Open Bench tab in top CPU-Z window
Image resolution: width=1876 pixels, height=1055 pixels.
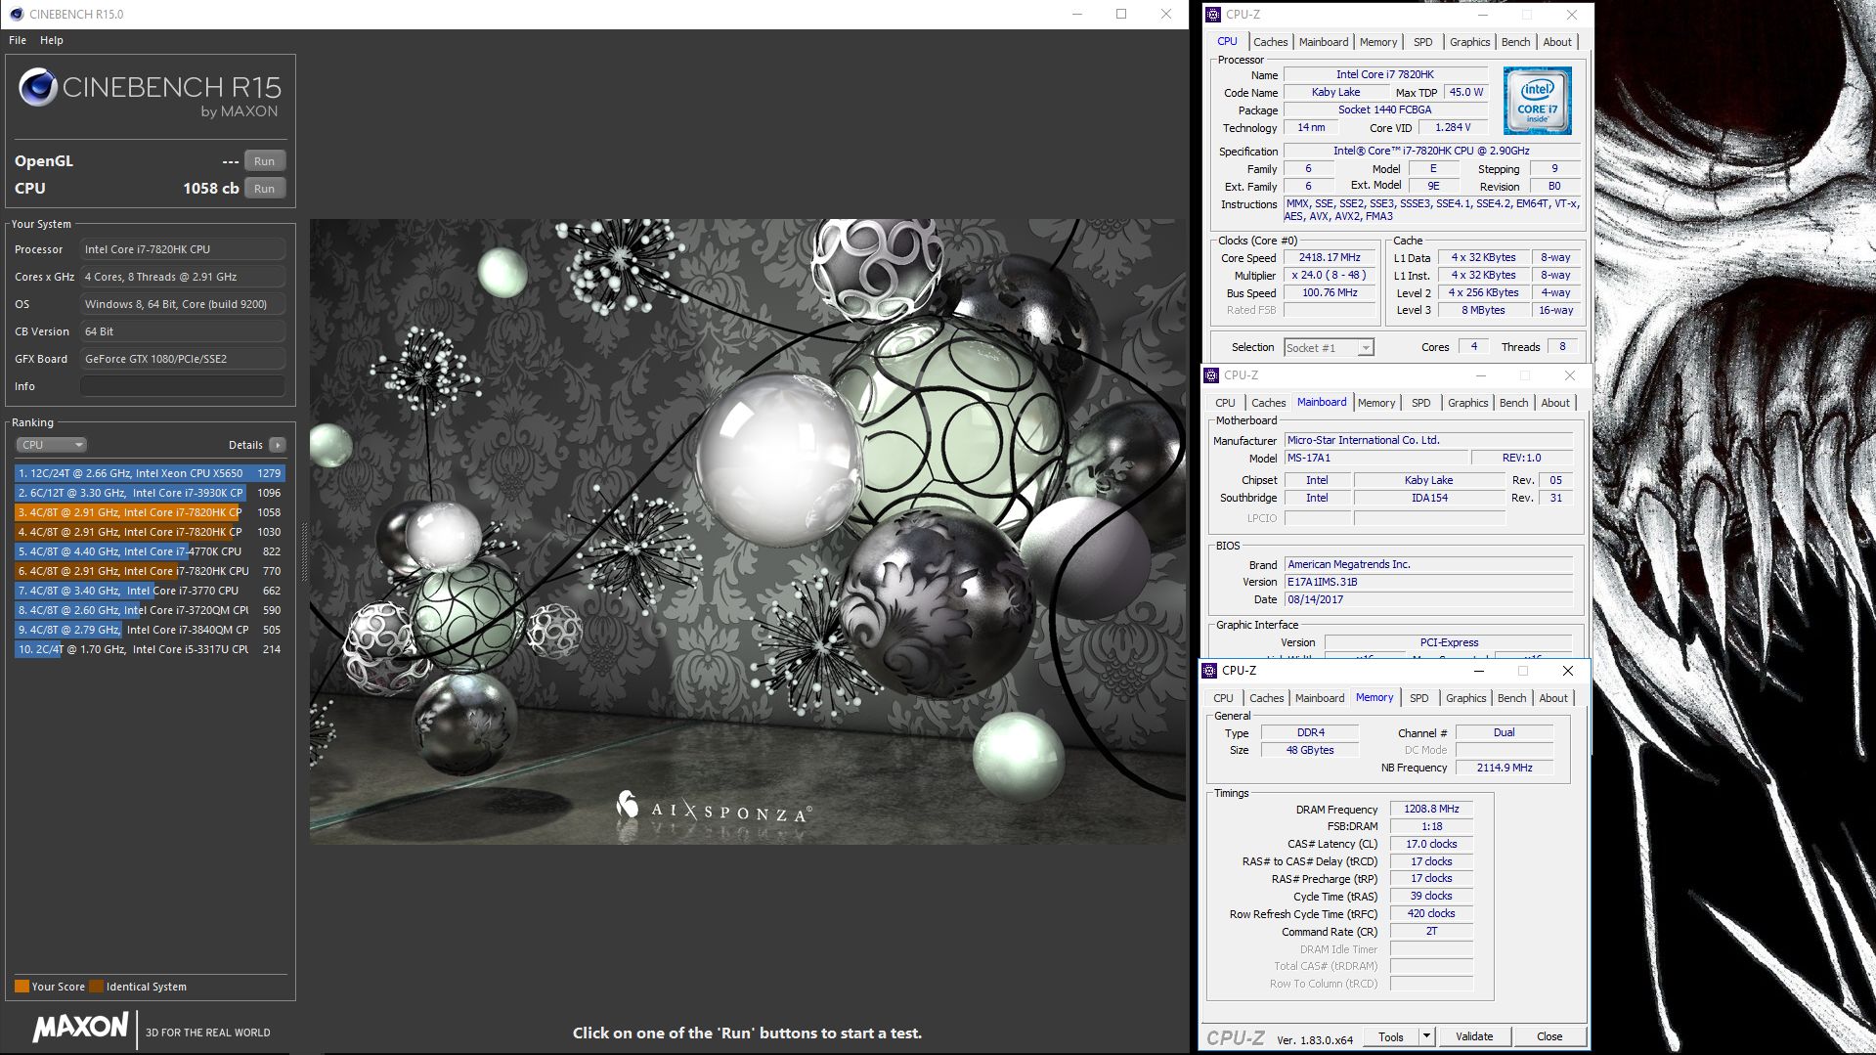pos(1515,42)
